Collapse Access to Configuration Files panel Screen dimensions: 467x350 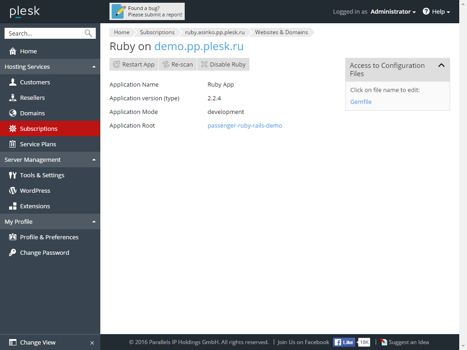pyautogui.click(x=441, y=66)
